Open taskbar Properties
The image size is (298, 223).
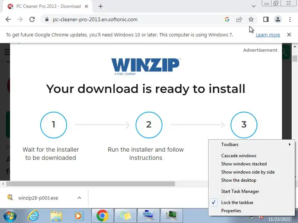(x=252, y=211)
